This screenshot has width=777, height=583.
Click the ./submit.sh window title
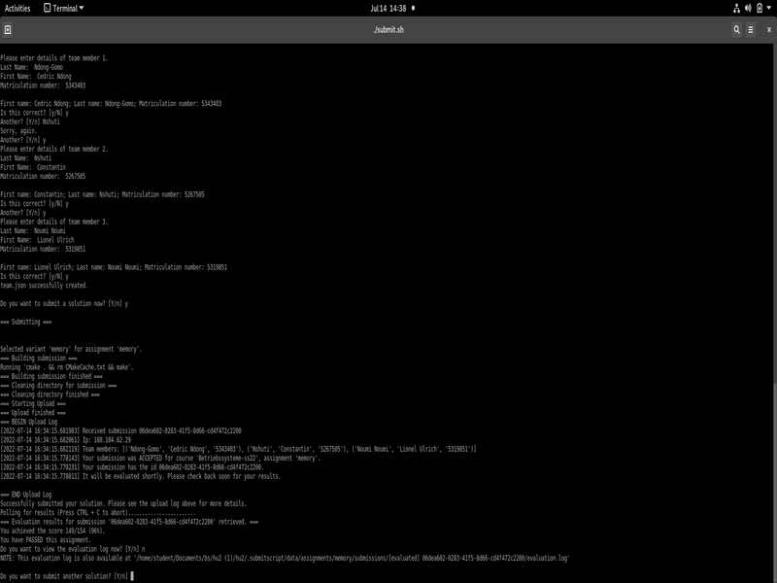(x=388, y=29)
